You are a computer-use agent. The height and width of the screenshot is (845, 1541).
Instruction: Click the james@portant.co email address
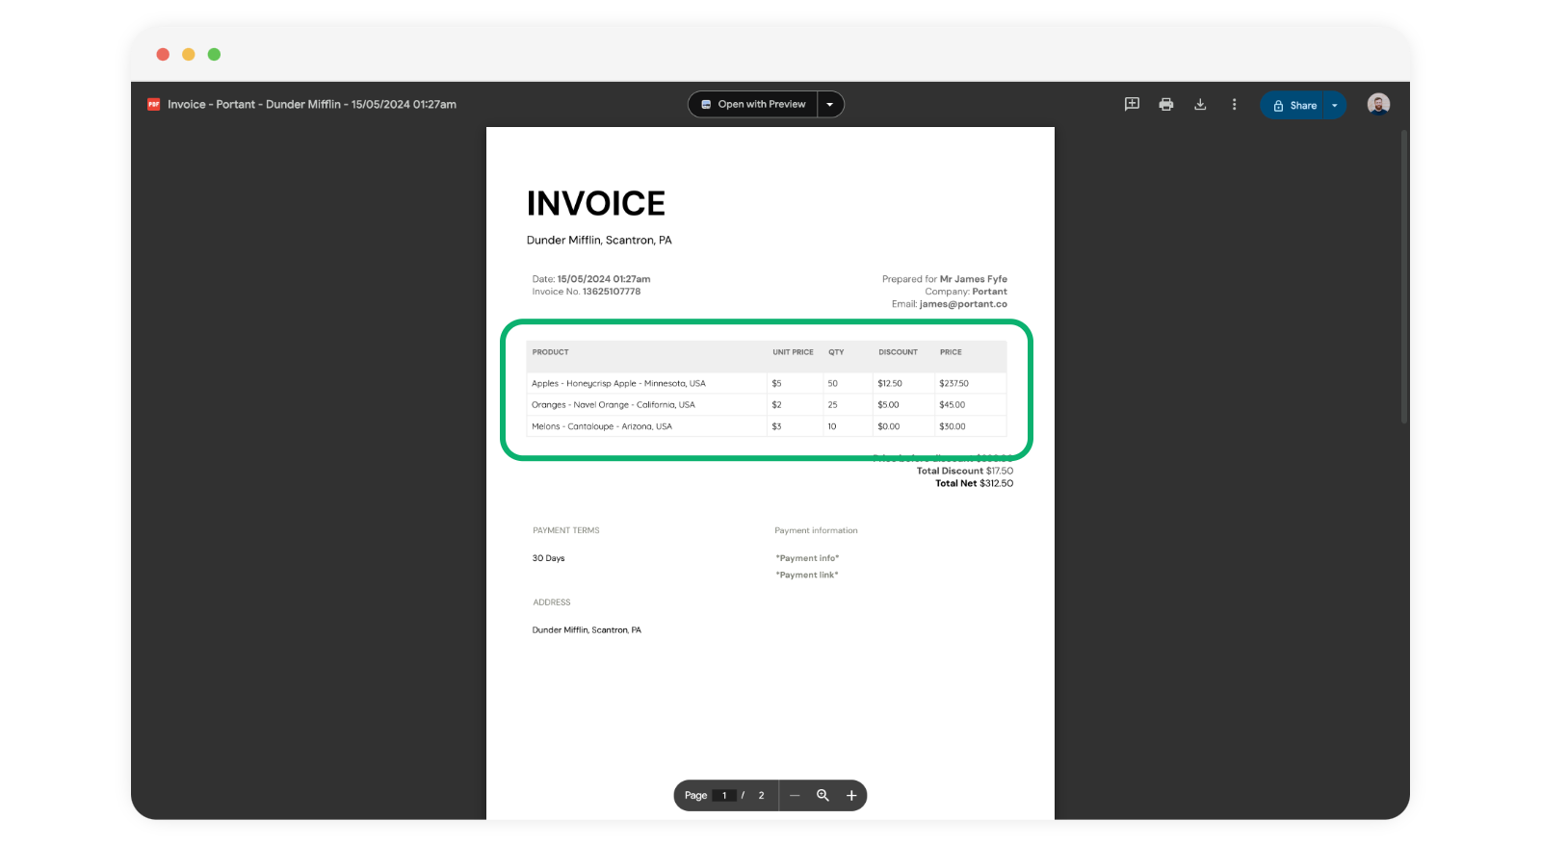click(x=963, y=304)
